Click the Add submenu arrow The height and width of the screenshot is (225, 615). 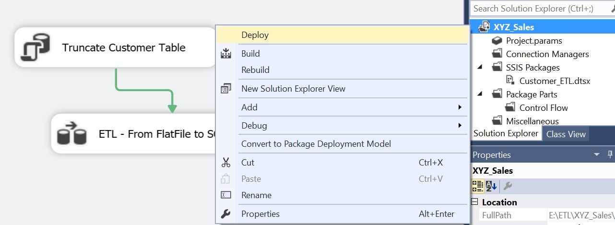pyautogui.click(x=460, y=107)
